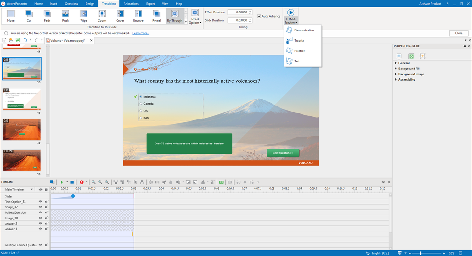This screenshot has height=256, width=472.
Task: Choose the Uncover transition
Action: point(138,16)
